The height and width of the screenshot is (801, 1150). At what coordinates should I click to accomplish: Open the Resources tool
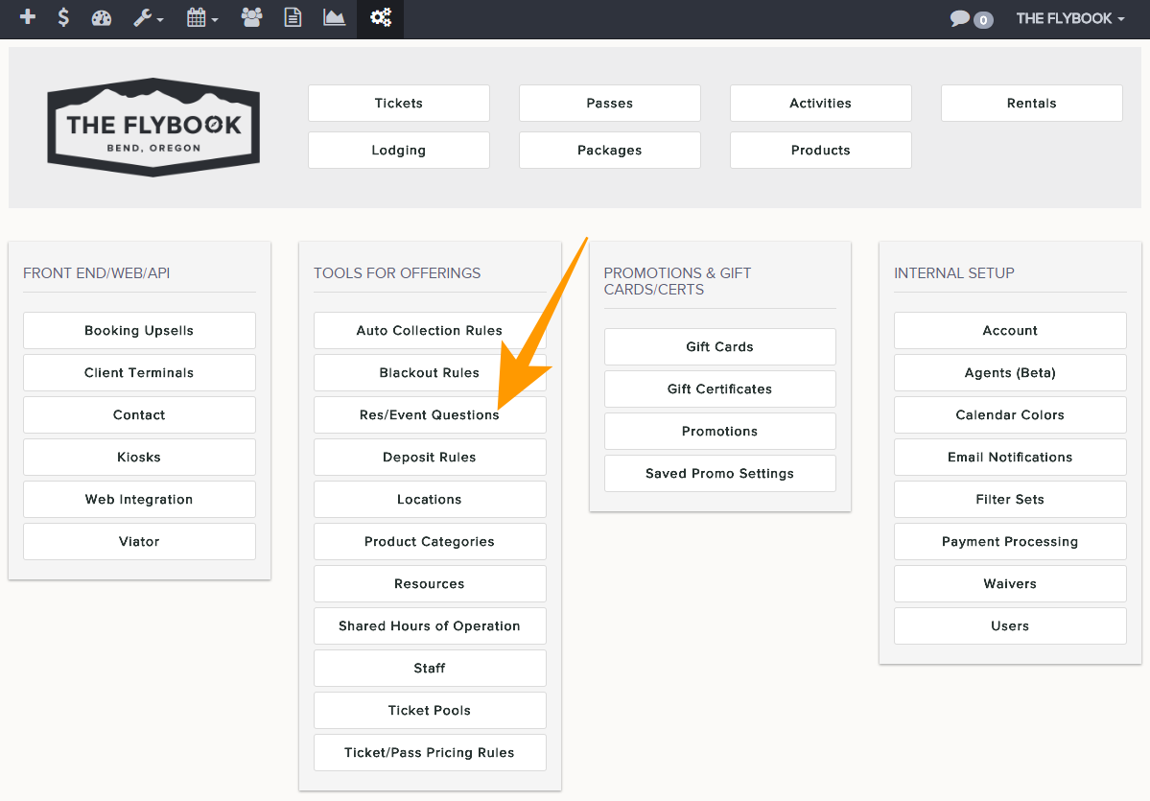click(430, 584)
